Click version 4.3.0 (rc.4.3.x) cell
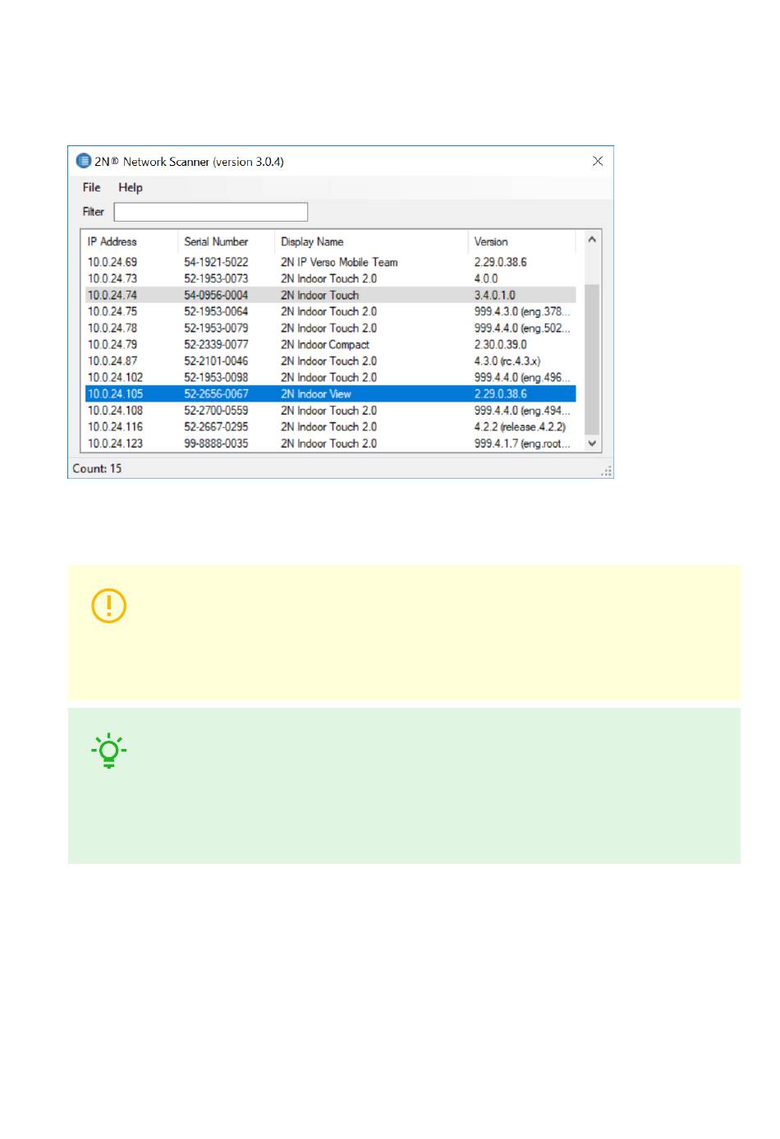Image resolution: width=780 pixels, height=1139 pixels. (x=507, y=361)
